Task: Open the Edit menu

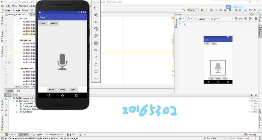Action: (x=8, y=6)
